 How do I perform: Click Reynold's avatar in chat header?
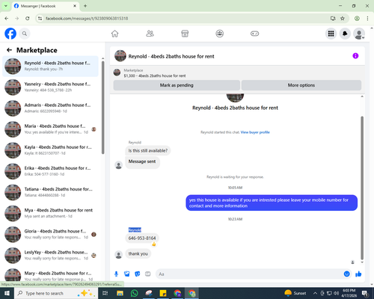[120, 56]
